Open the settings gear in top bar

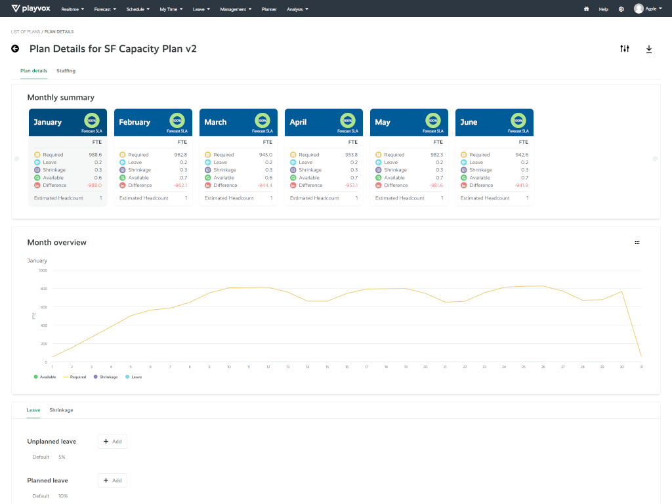coord(621,9)
